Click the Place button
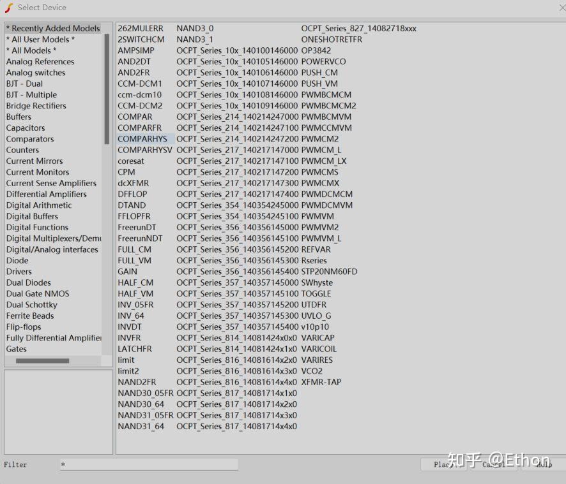Image resolution: width=566 pixels, height=484 pixels. point(445,464)
